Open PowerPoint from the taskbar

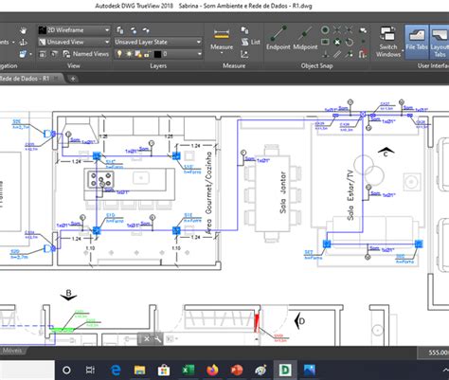coord(237,371)
